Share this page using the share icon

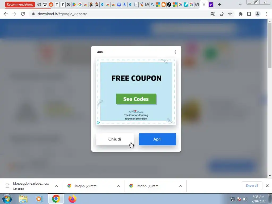pos(222,14)
